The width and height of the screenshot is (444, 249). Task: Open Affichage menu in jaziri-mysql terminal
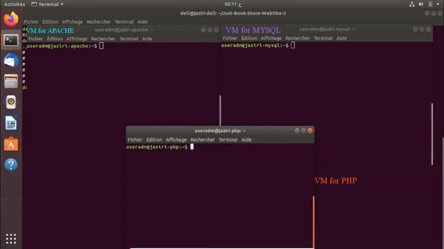[x=271, y=38]
